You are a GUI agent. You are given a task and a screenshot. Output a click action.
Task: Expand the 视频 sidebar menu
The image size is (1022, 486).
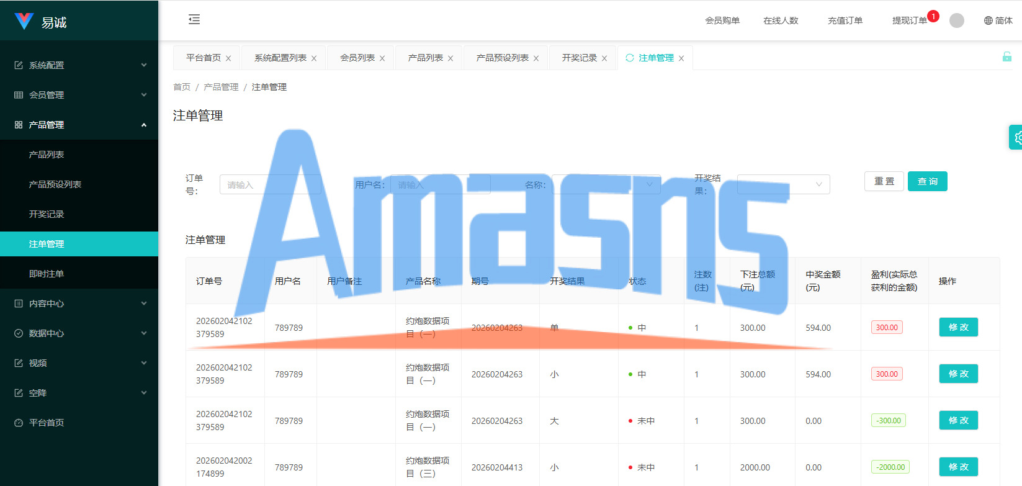79,363
